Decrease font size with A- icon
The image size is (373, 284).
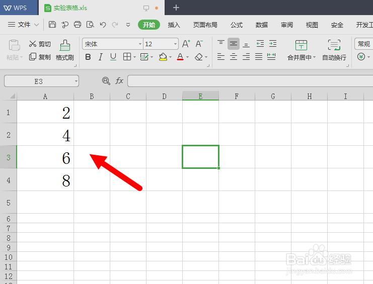[x=199, y=44]
